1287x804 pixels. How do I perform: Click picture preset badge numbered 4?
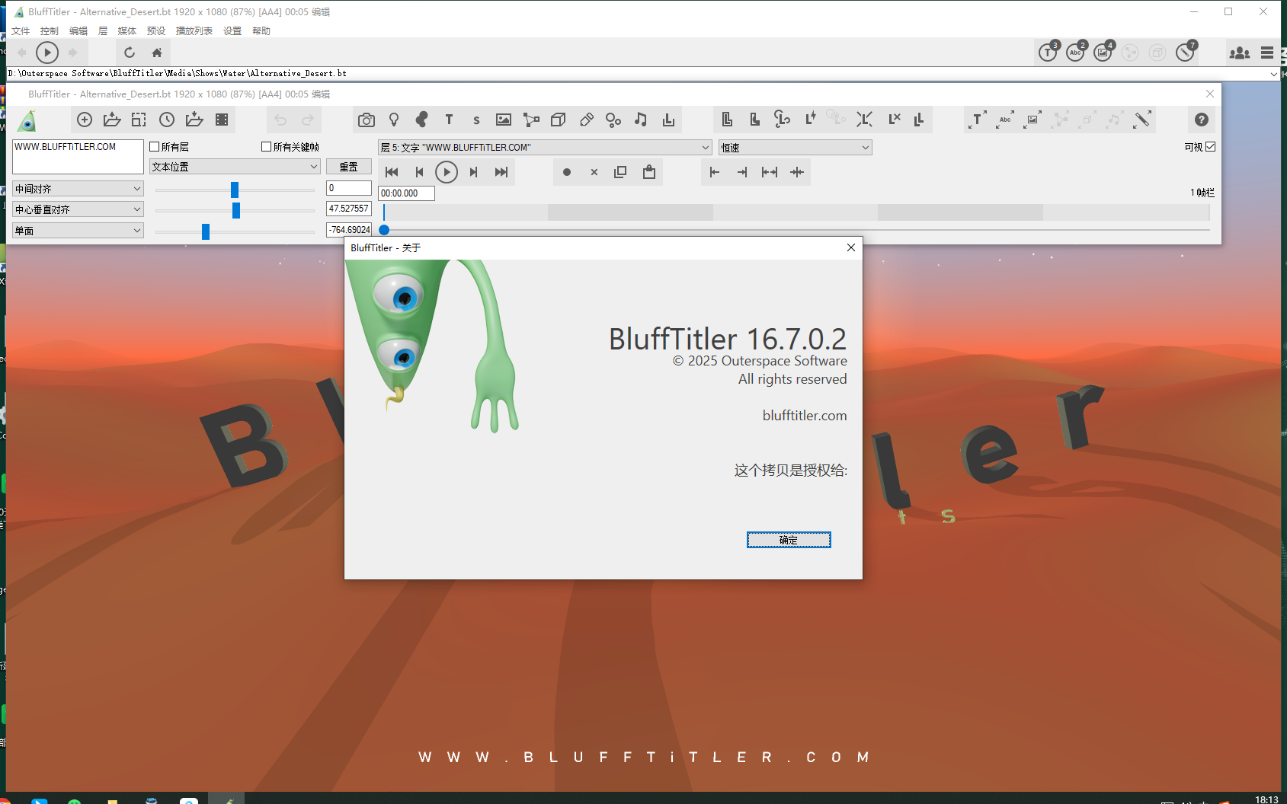point(1104,52)
